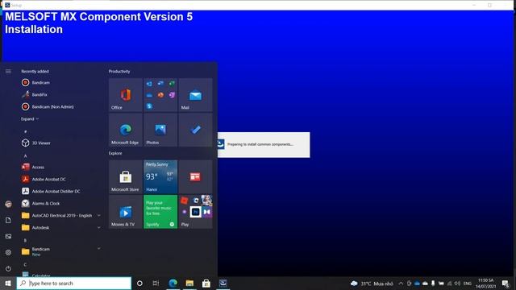The width and height of the screenshot is (516, 290).
Task: Open the user account icon in Start sidebar
Action: (8, 204)
